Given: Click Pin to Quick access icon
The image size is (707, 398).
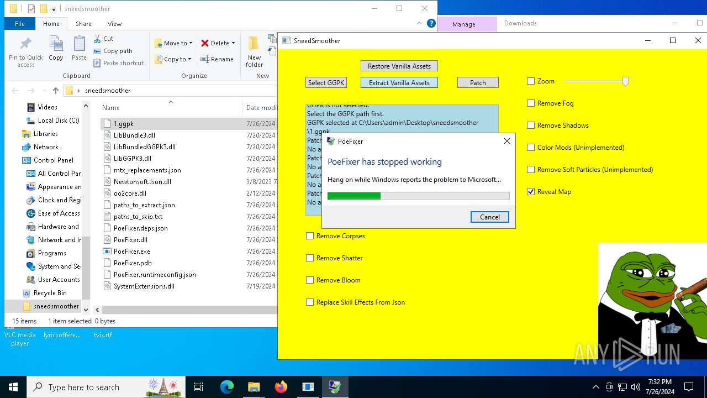Looking at the screenshot, I should [25, 44].
